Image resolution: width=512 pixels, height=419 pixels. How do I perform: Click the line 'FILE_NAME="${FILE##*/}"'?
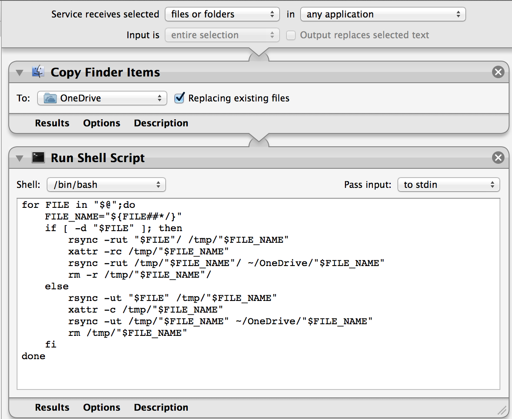click(x=113, y=217)
